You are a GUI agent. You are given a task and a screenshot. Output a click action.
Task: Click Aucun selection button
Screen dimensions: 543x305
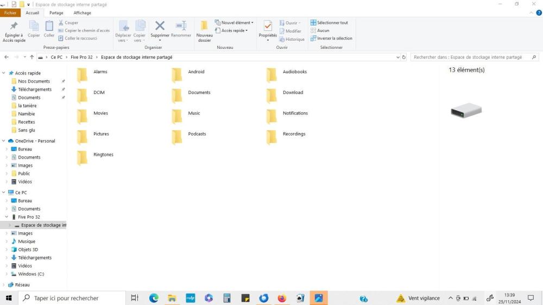320,30
